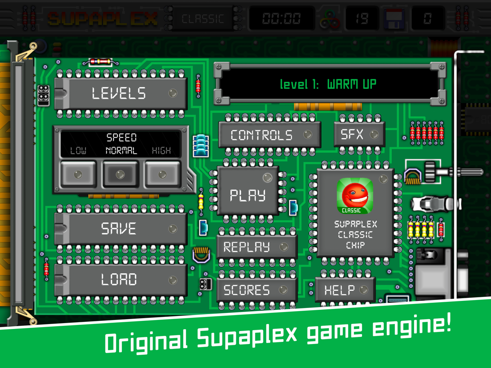Load a saved game via the LOAD chip
The image size is (491, 368).
pos(121,280)
